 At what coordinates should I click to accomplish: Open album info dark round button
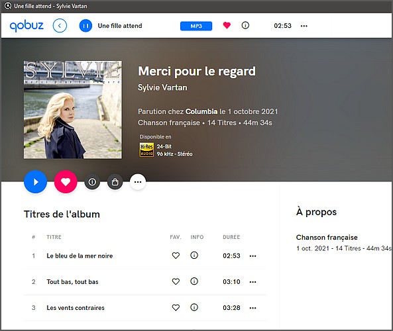92,182
